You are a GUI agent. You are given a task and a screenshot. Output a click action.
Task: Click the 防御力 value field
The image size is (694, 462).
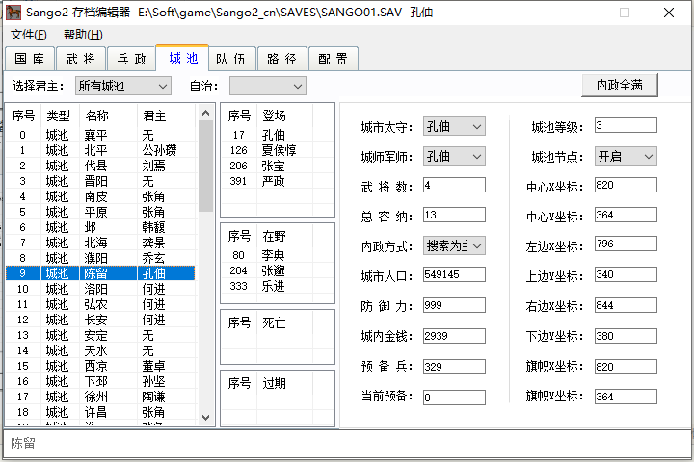[x=453, y=305]
